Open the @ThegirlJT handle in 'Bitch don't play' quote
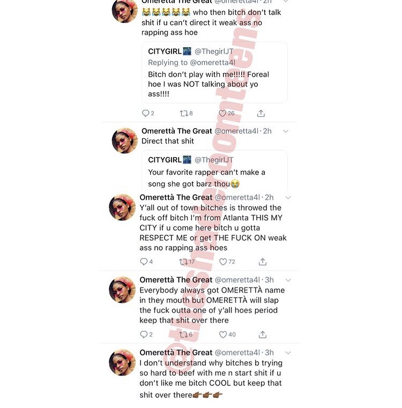Viewport: 402px width, 408px height. click(214, 51)
